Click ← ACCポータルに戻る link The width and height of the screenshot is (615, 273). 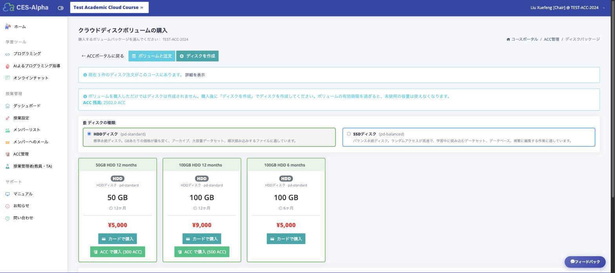click(103, 56)
